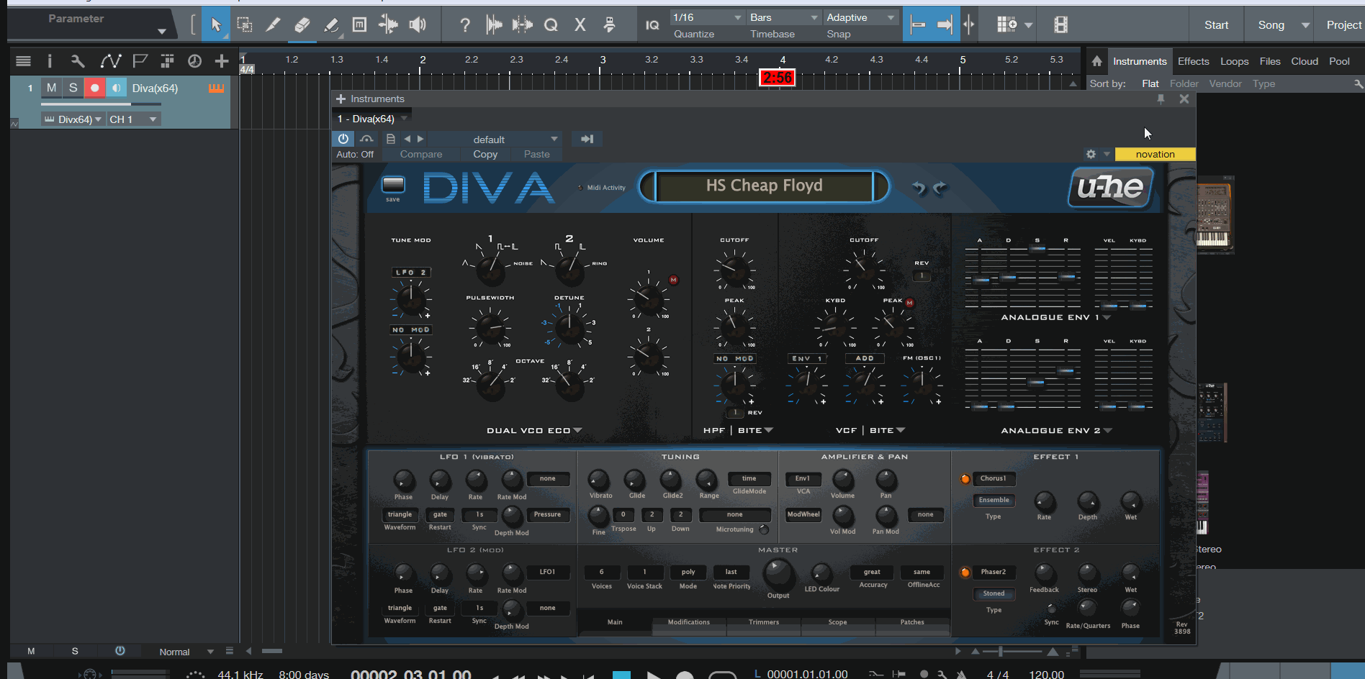Screen dimensions: 1365x679
Task: Open the plugin settings gear icon
Action: tap(1091, 154)
